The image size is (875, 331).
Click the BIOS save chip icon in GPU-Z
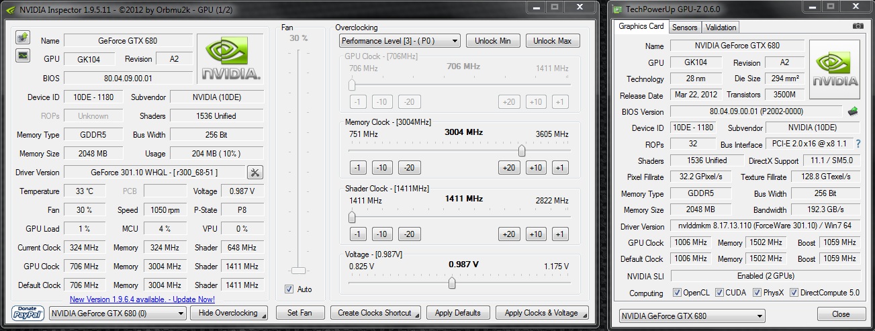[x=853, y=111]
